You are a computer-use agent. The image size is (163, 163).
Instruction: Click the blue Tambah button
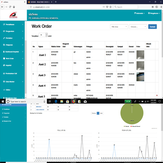(153, 27)
